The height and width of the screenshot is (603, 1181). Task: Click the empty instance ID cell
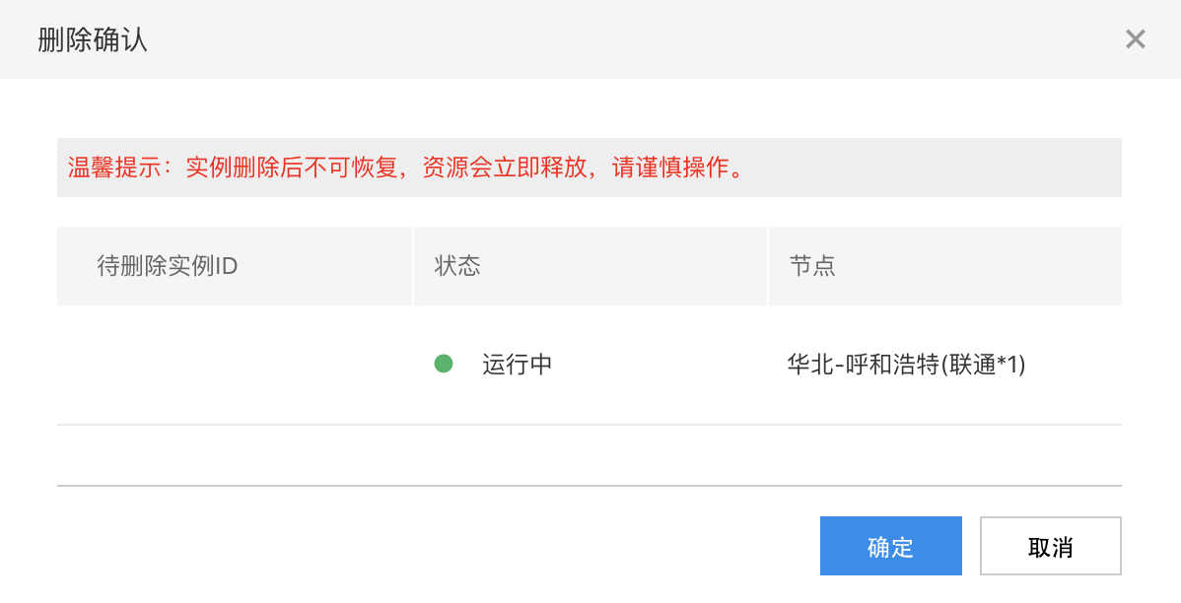coord(235,365)
